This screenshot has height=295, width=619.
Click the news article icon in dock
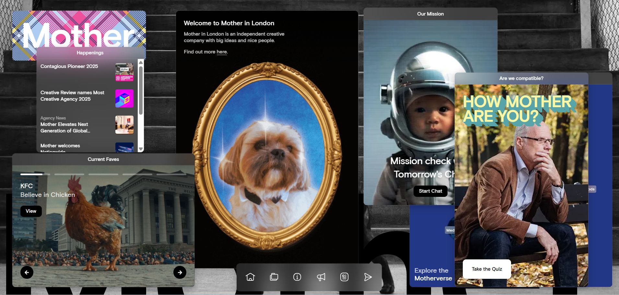344,277
